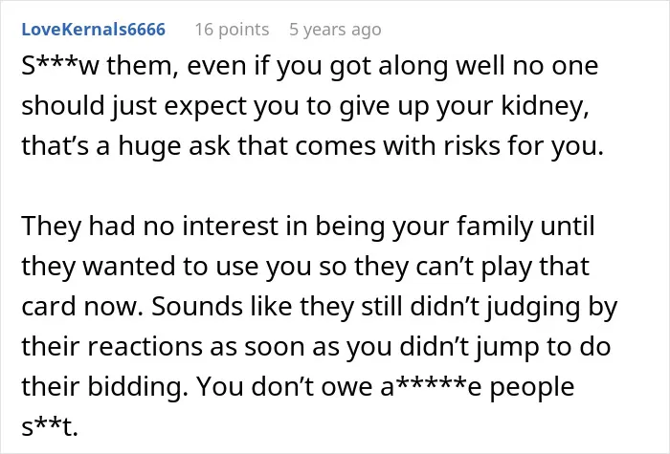Click the line about a huge ask with risks

coord(312,146)
